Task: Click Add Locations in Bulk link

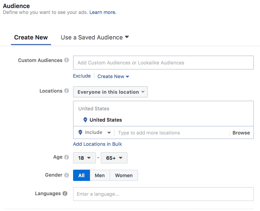Action: 97,144
